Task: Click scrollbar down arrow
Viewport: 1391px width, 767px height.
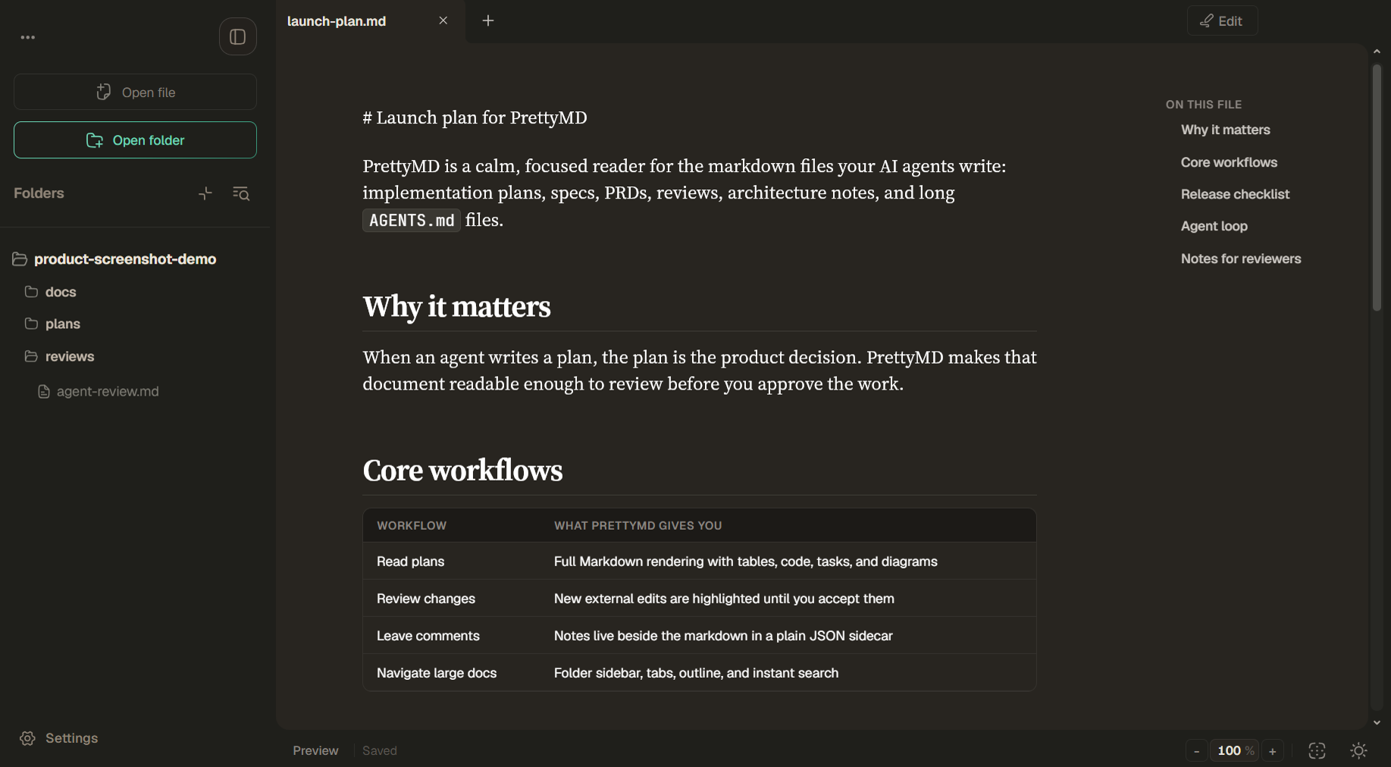Action: 1377,723
